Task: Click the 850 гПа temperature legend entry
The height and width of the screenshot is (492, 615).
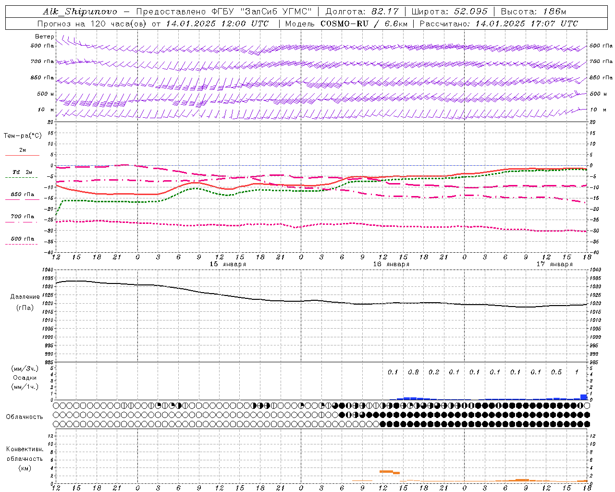Action: coord(23,195)
